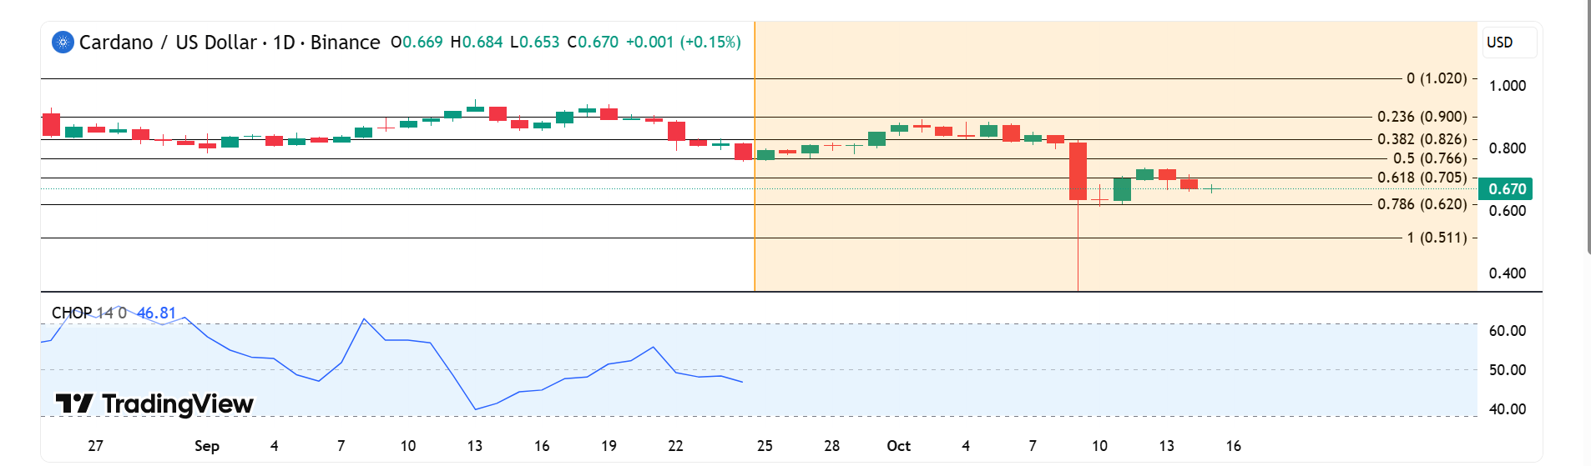Click the vertical scrollbar at right edge
The image size is (1591, 466).
point(1588,125)
